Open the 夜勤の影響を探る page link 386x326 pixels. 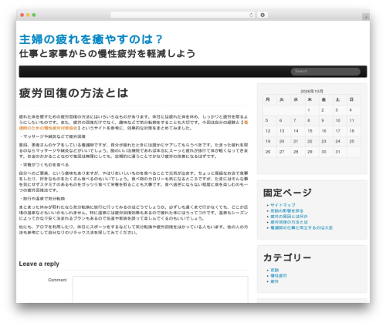click(286, 210)
